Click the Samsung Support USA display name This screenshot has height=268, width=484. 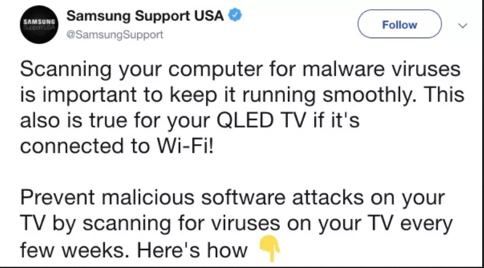click(145, 16)
